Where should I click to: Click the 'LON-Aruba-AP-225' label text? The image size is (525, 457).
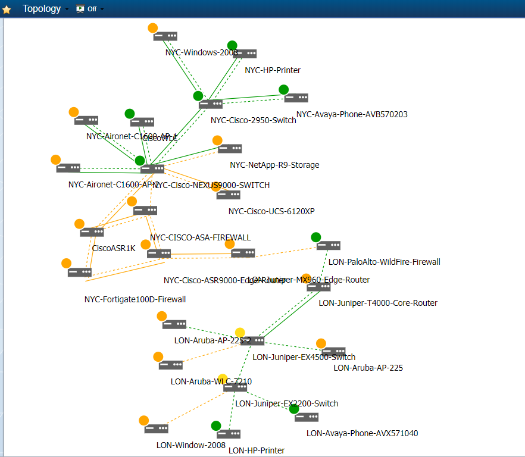[x=368, y=368]
